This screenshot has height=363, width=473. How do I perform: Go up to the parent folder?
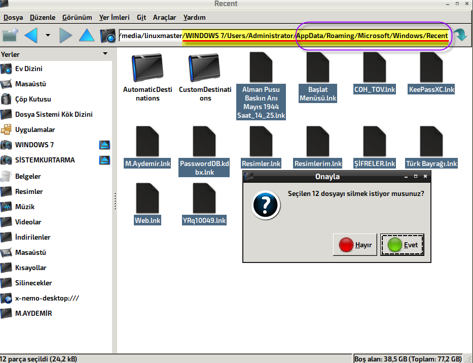87,35
